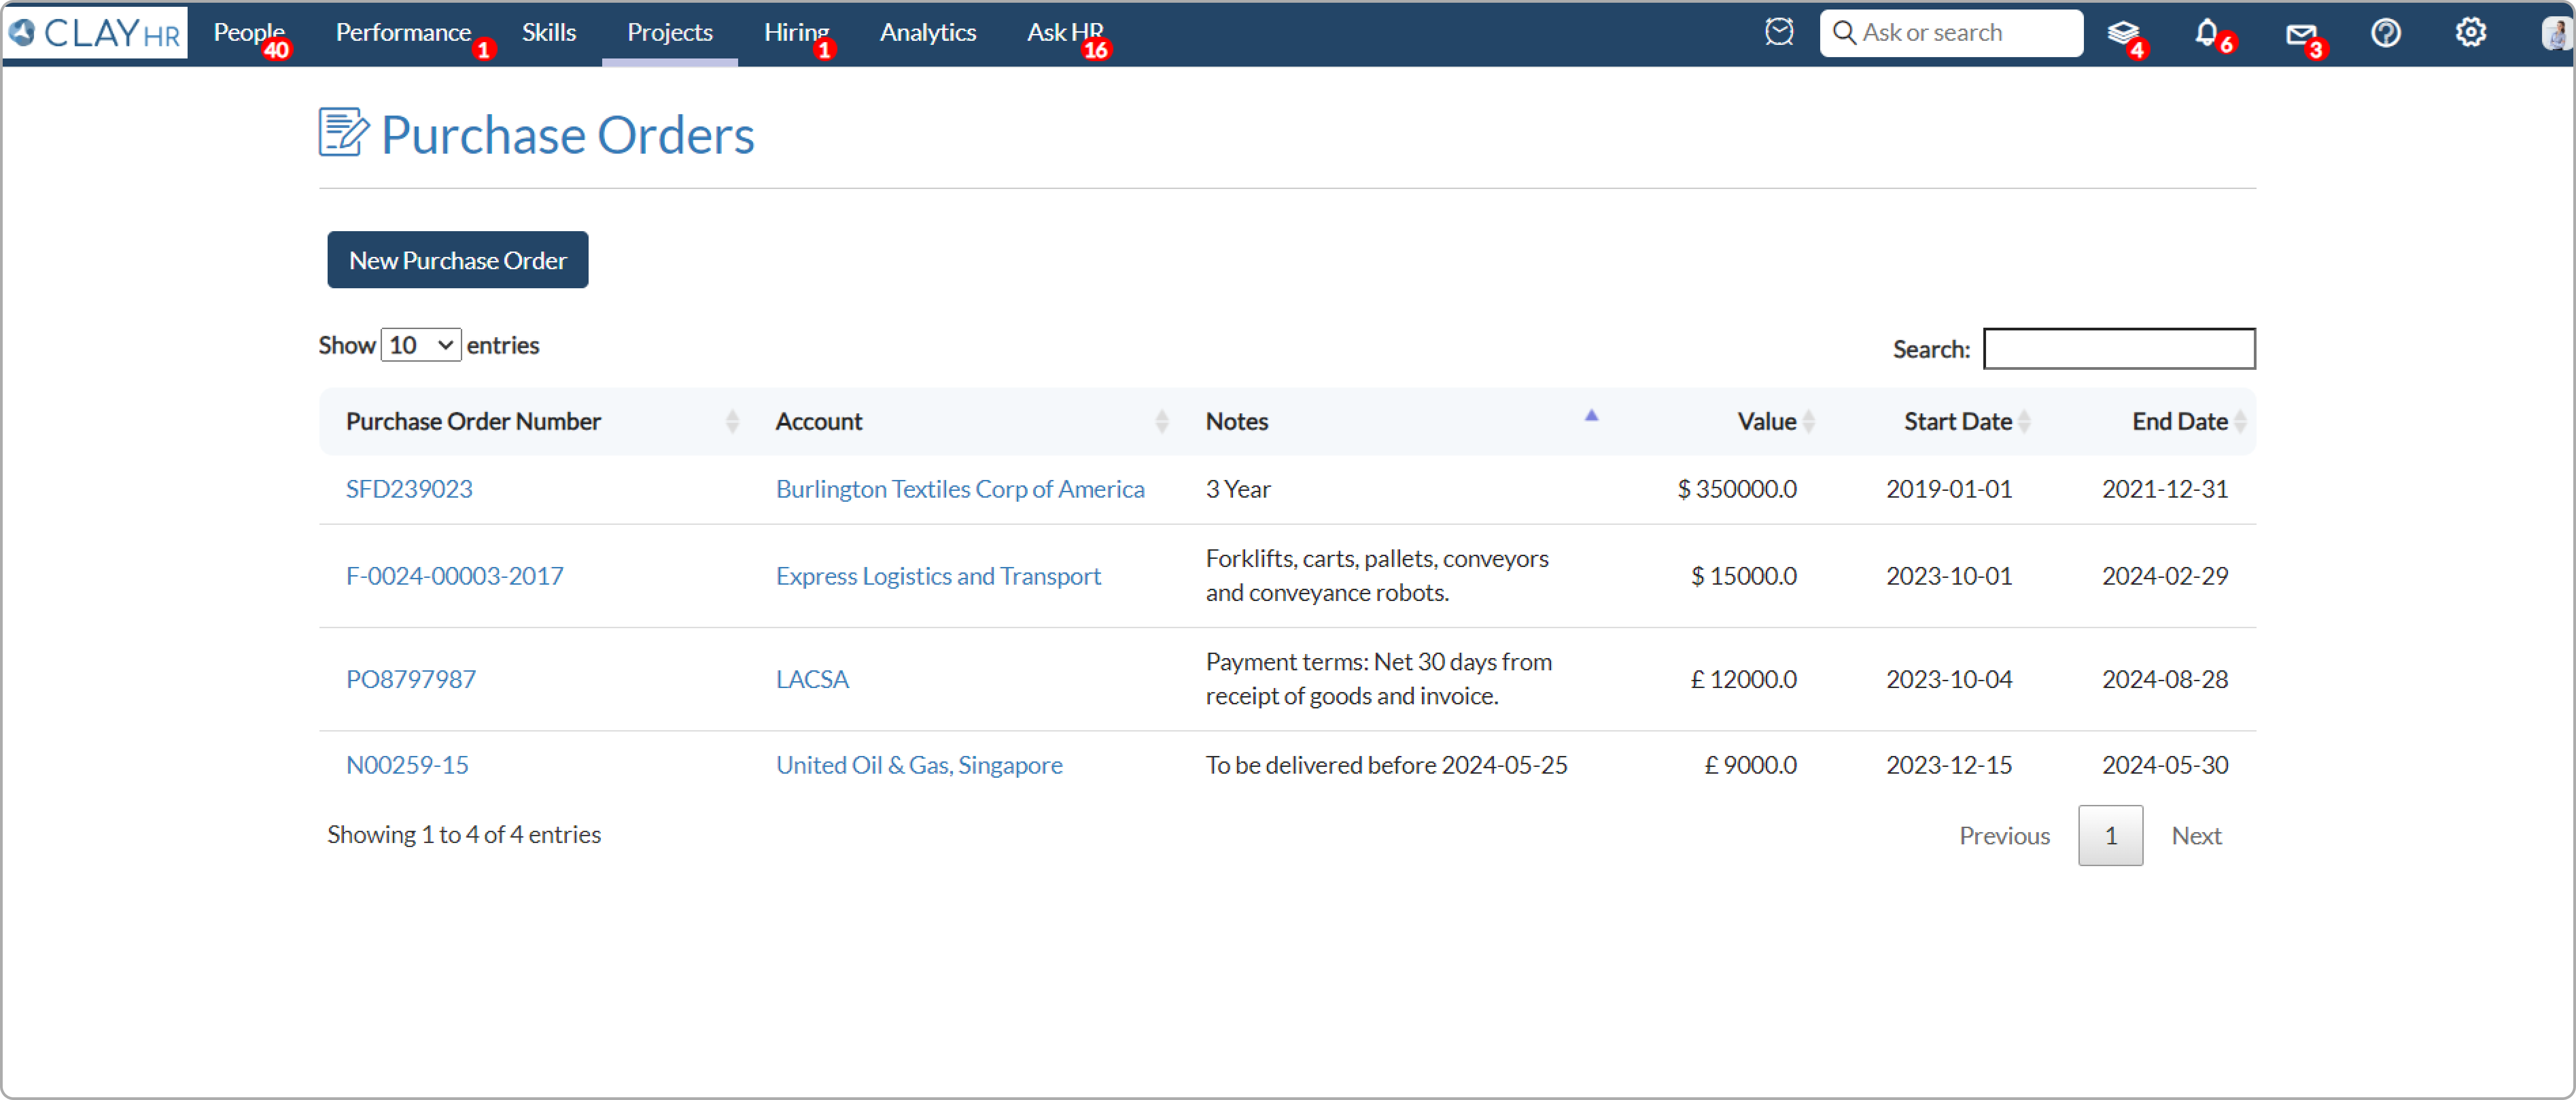Click the note '3 Year'

point(1238,489)
